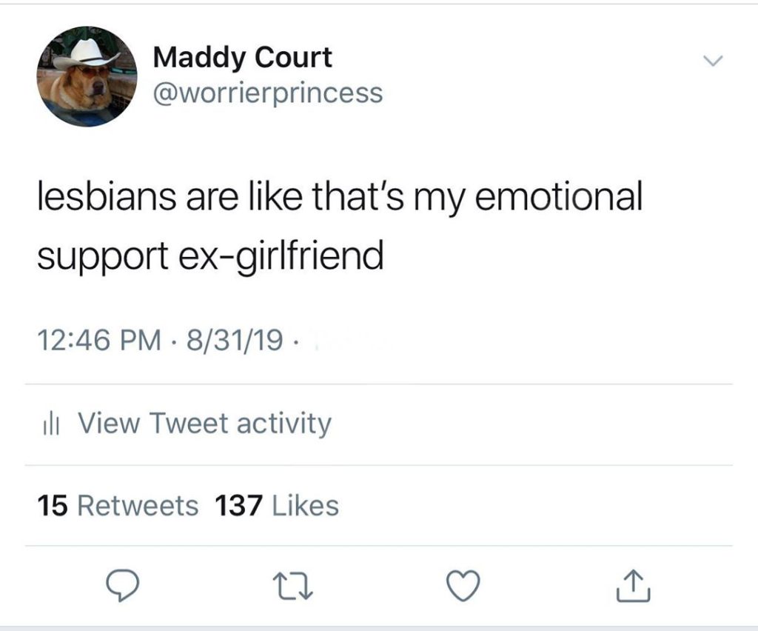
Task: Click the bold number 15
Action: (53, 506)
